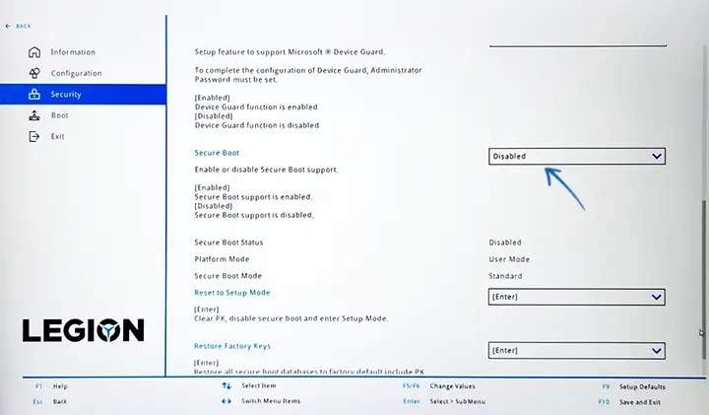Click the Select Item up-down arrows icon
This screenshot has width=709, height=415.
tap(226, 386)
